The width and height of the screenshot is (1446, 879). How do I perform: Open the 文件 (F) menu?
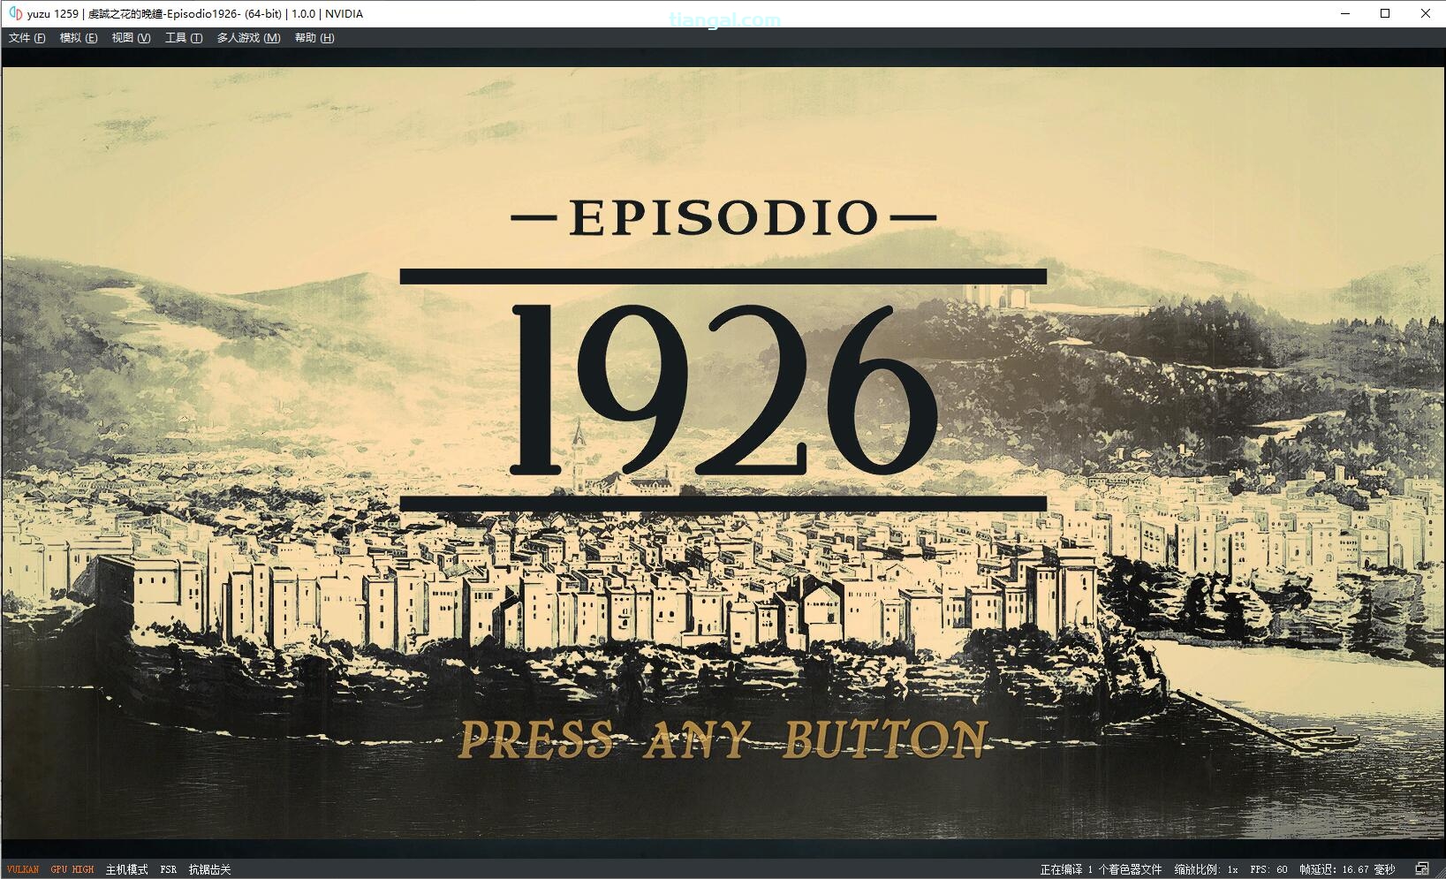[x=26, y=38]
